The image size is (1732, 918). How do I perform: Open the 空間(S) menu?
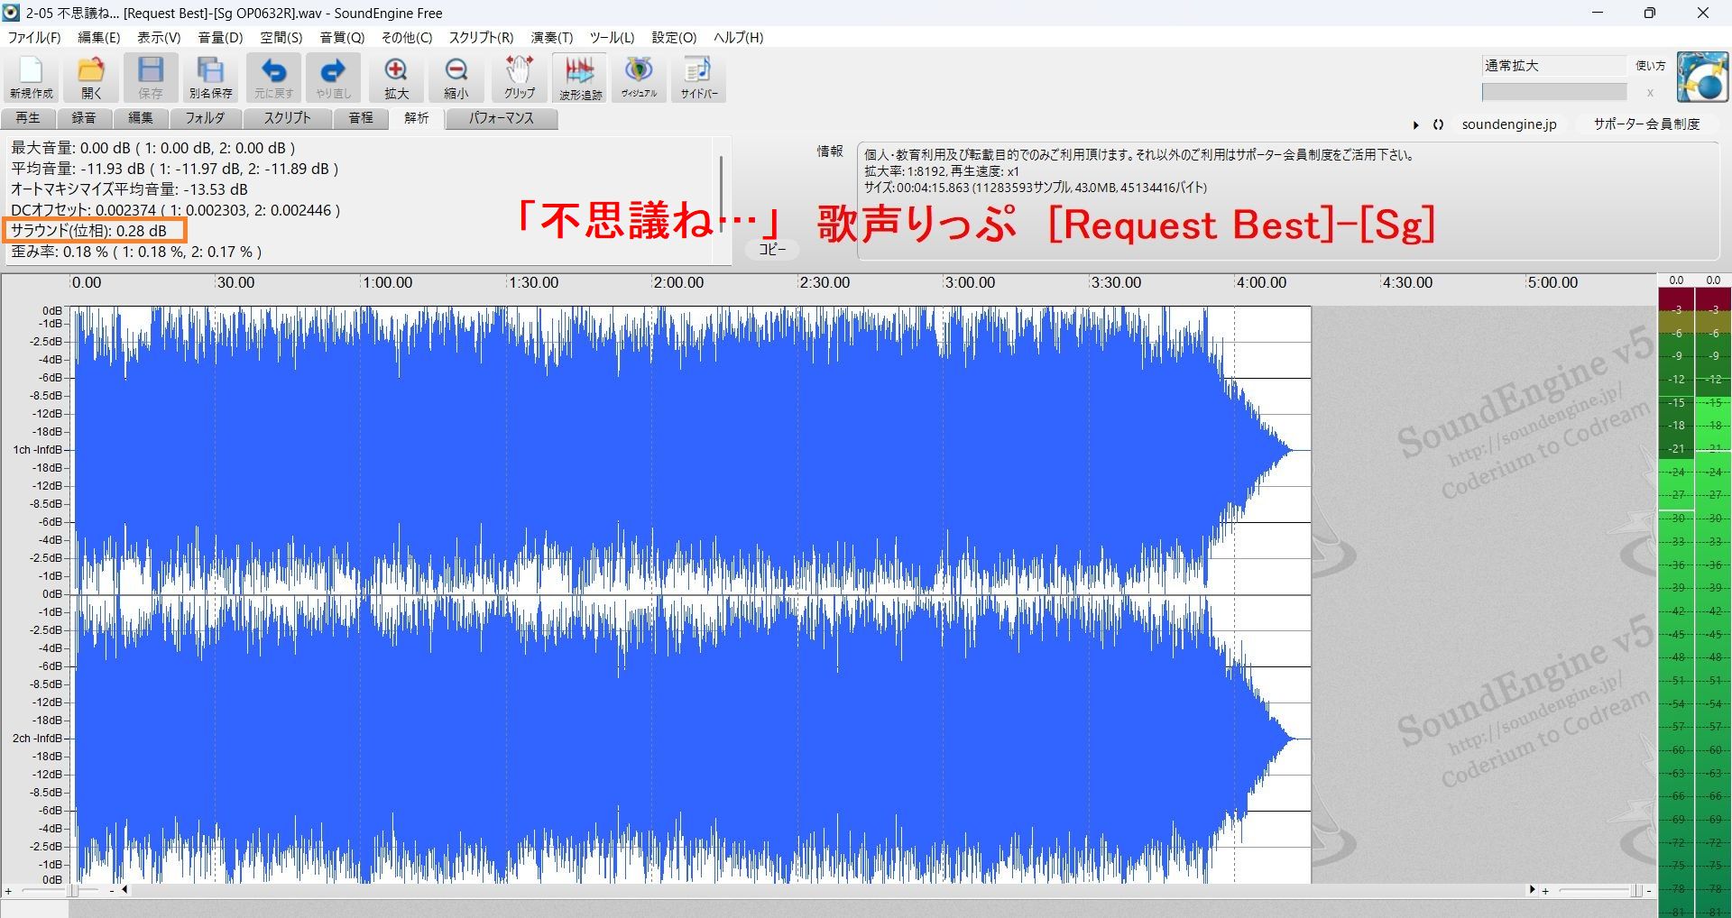point(281,37)
